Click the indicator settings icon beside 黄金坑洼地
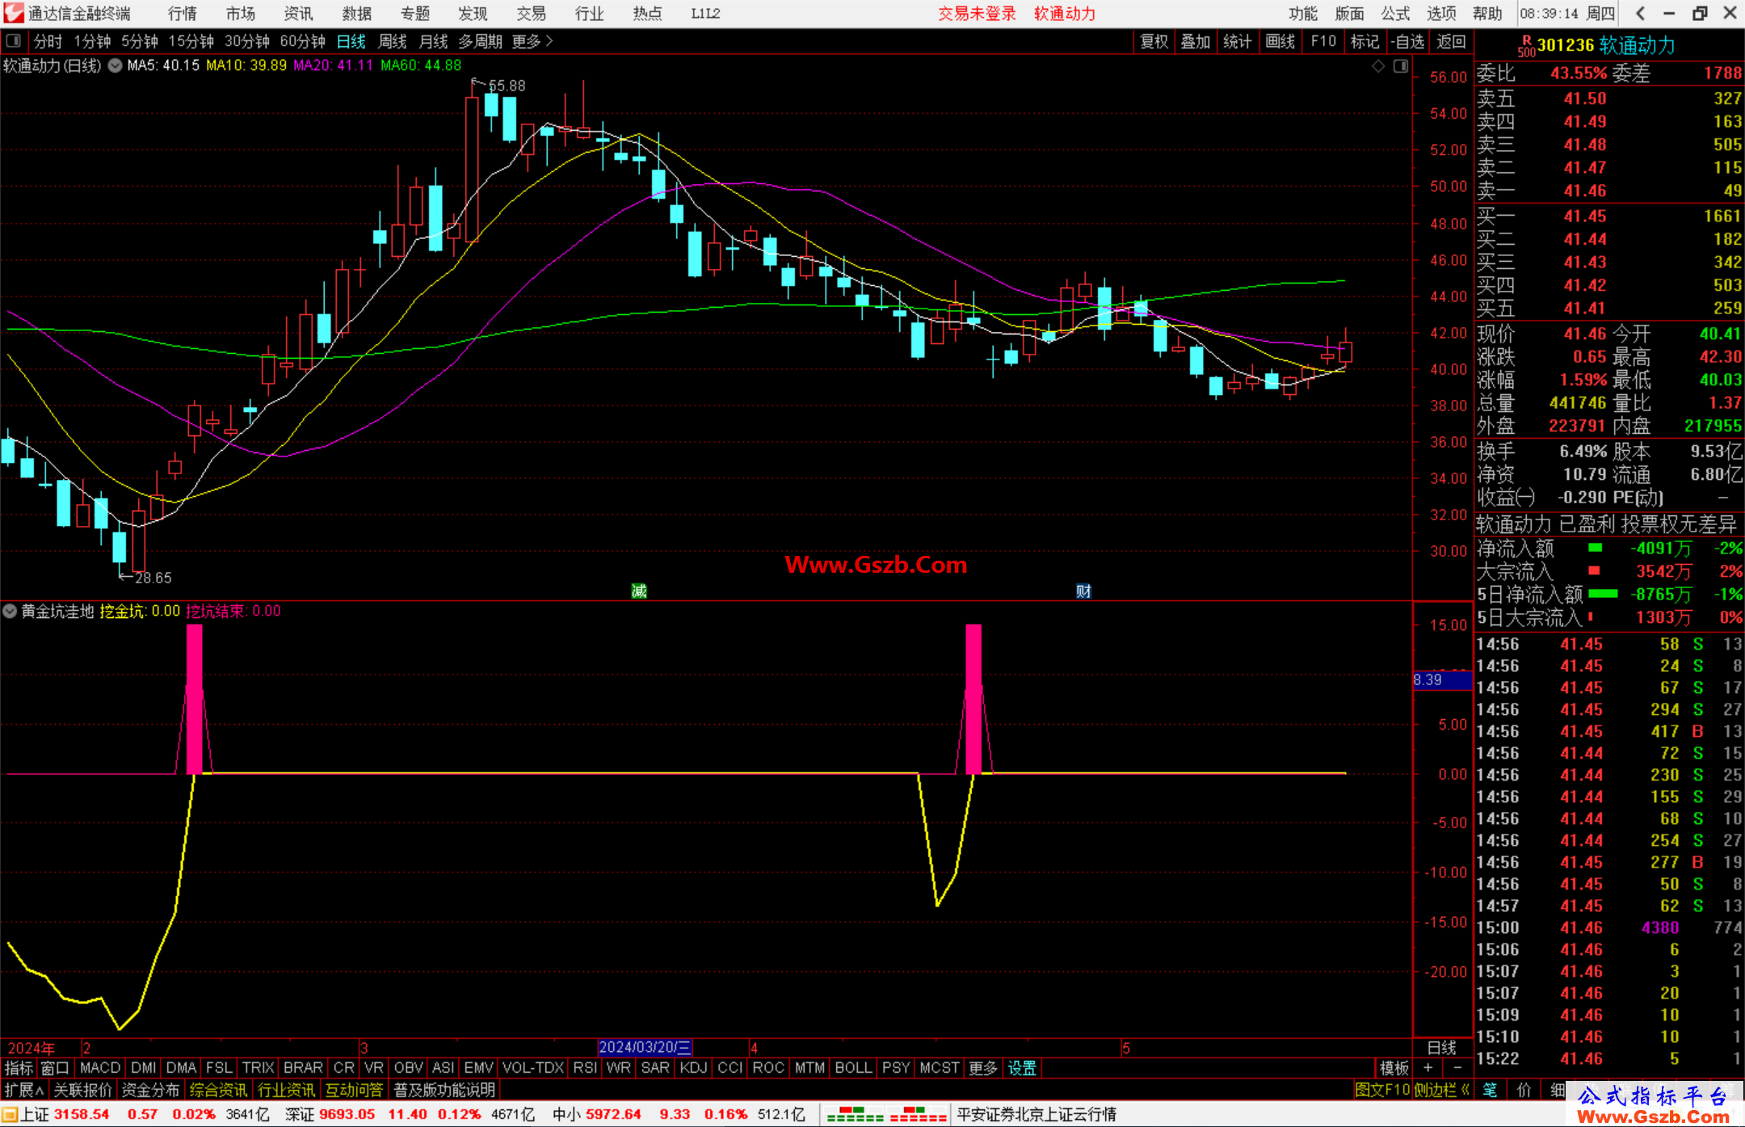1745x1127 pixels. click(x=10, y=612)
